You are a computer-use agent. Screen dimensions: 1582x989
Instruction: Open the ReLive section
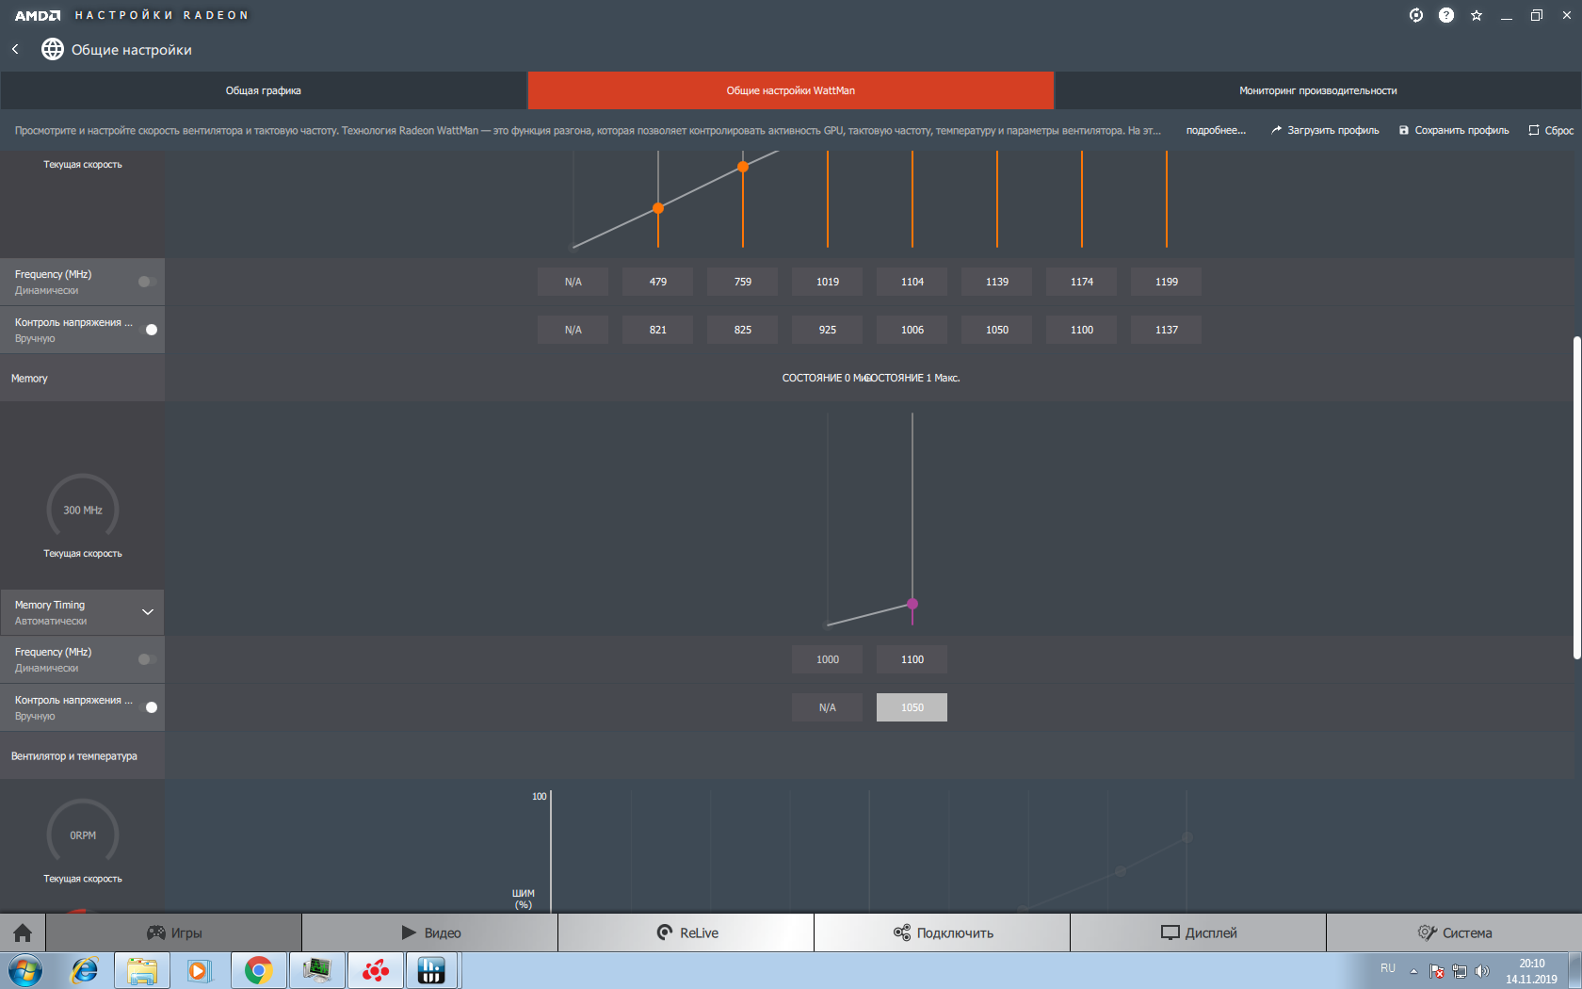pyautogui.click(x=686, y=932)
